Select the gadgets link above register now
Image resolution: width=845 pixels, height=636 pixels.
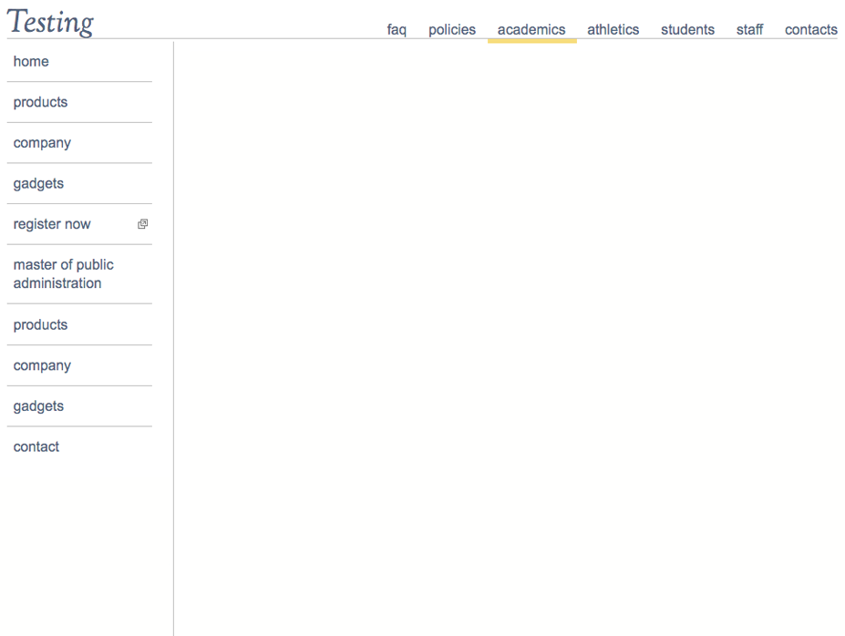(x=38, y=184)
